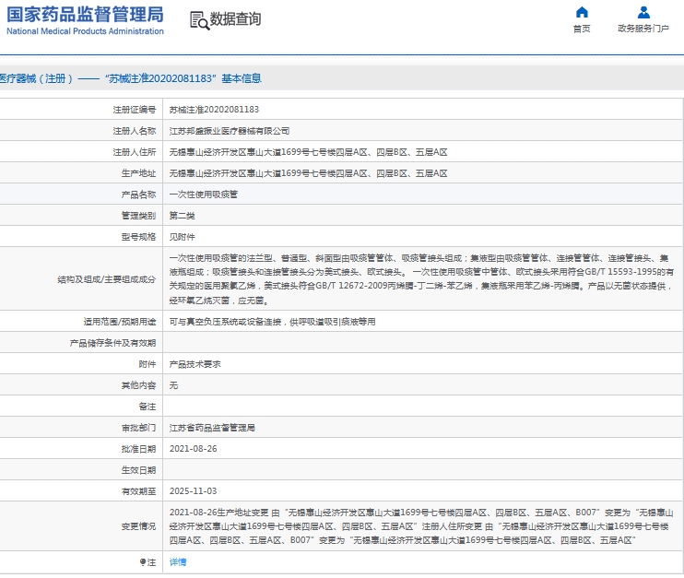The height and width of the screenshot is (578, 684).
Task: Click the 注册人住所 row label
Action: [x=135, y=152]
